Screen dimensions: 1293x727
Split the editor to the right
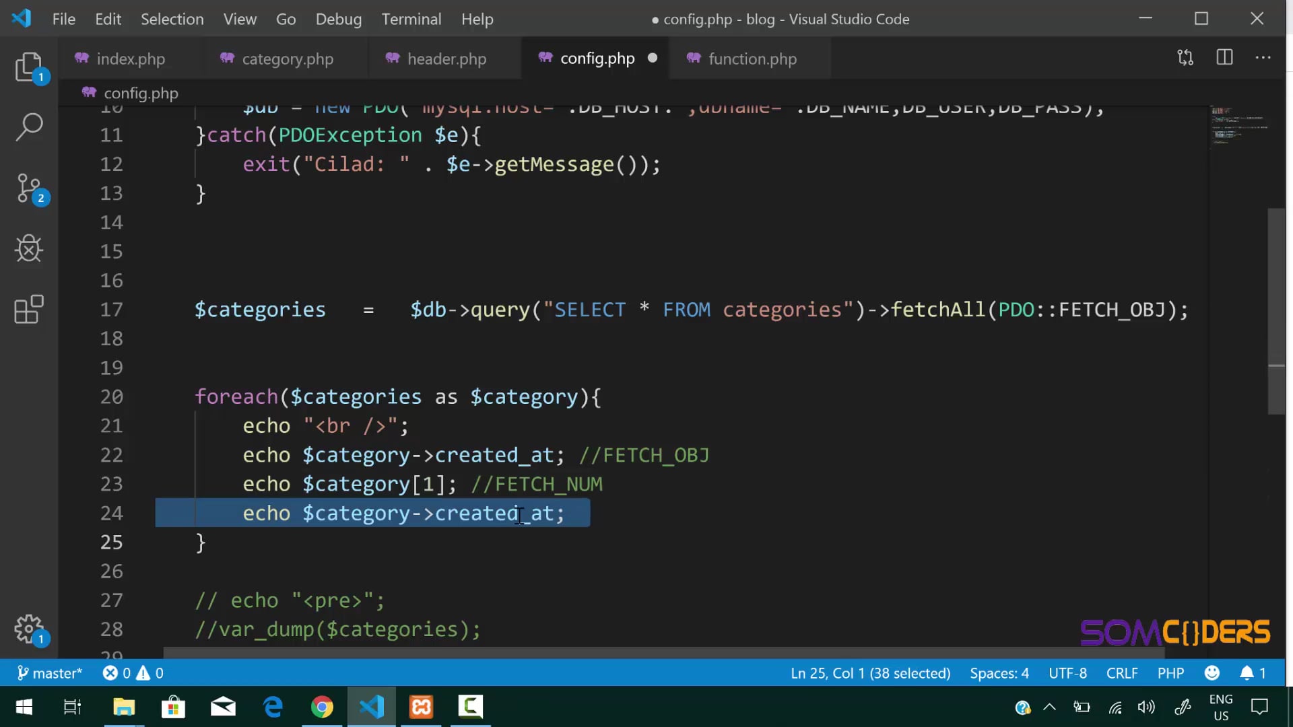(x=1224, y=58)
